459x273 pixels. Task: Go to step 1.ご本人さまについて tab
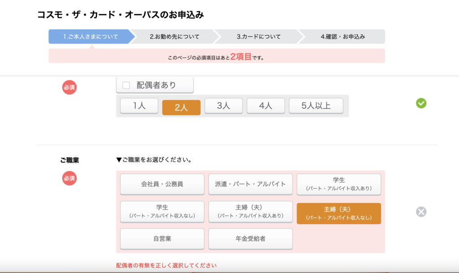(91, 37)
